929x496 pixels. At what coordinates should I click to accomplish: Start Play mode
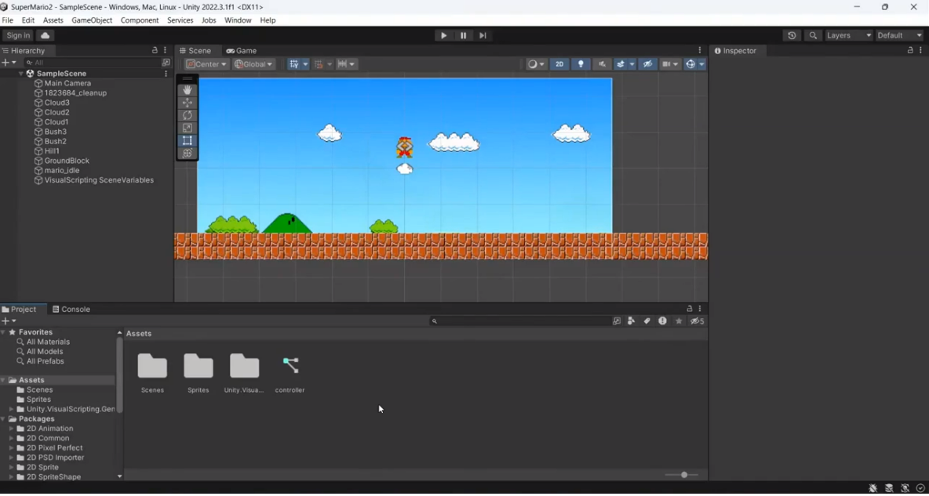pos(443,35)
